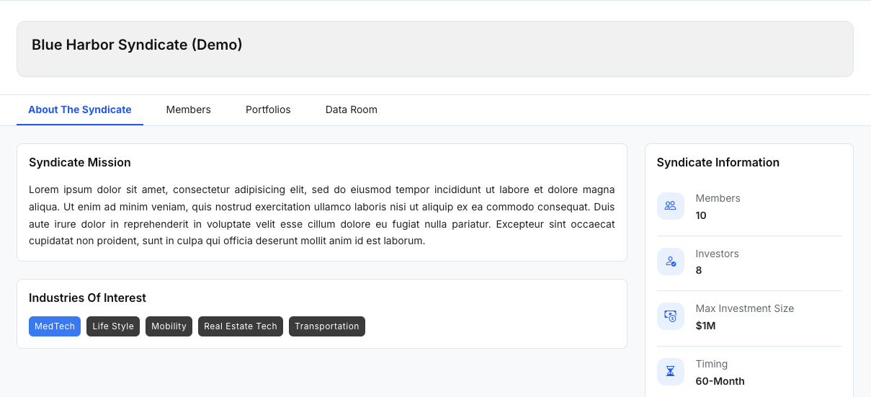Screen dimensions: 871x397
Task: Click the 60-Month timing value
Action: click(x=720, y=381)
